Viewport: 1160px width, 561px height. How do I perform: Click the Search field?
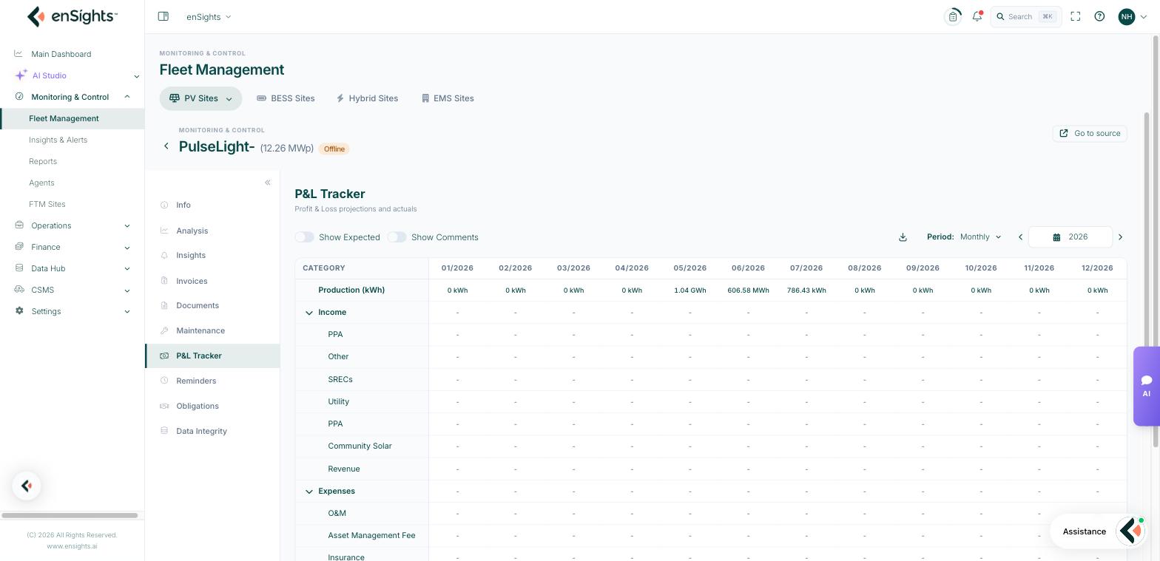[x=1026, y=16]
